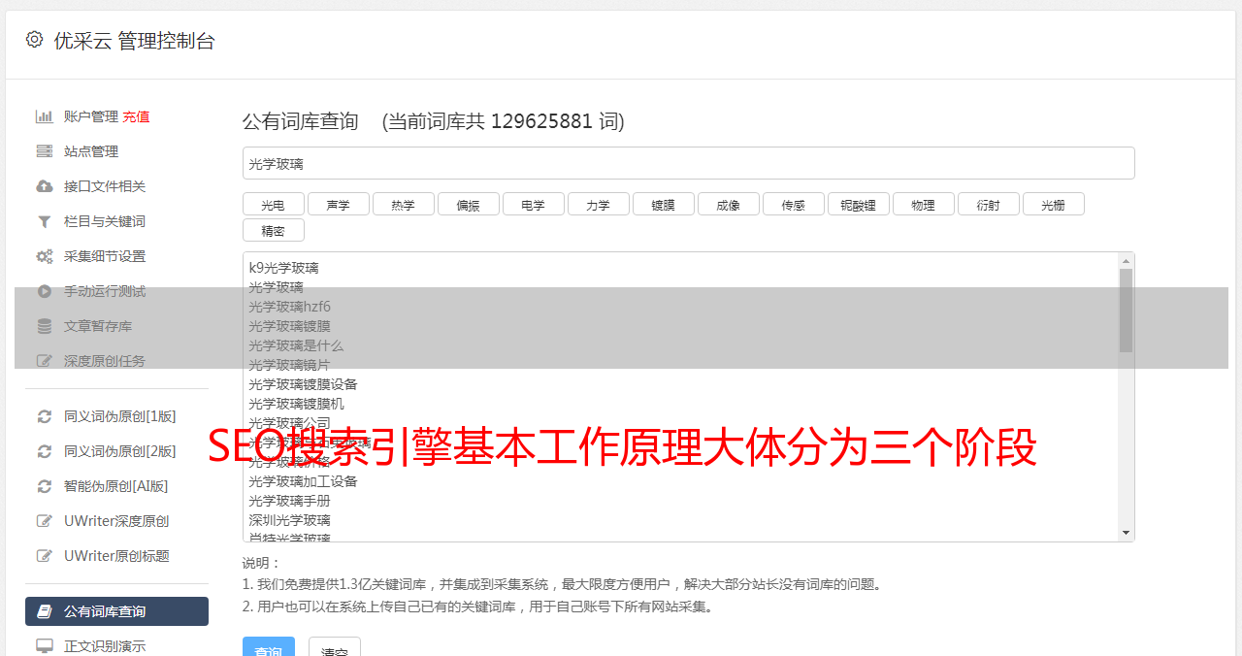Click the 光学玻璃hzf6 result row
Screen dimensions: 1242x656
(x=289, y=307)
